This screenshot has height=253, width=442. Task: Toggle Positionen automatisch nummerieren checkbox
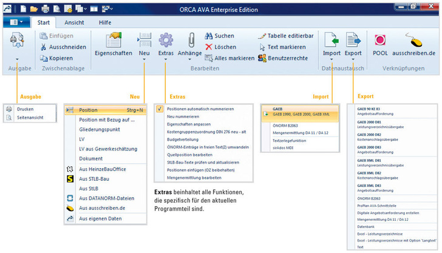[160, 109]
